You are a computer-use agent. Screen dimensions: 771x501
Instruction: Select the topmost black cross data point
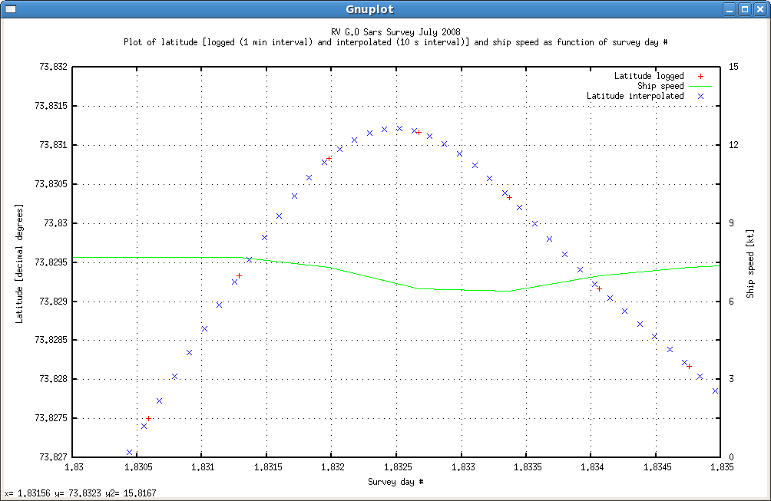click(x=399, y=127)
